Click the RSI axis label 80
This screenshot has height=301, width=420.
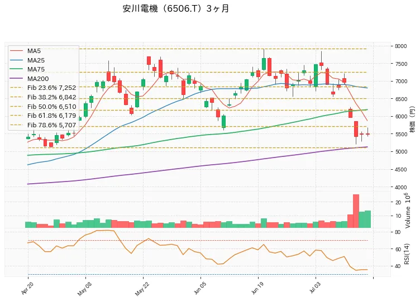pos(398,232)
